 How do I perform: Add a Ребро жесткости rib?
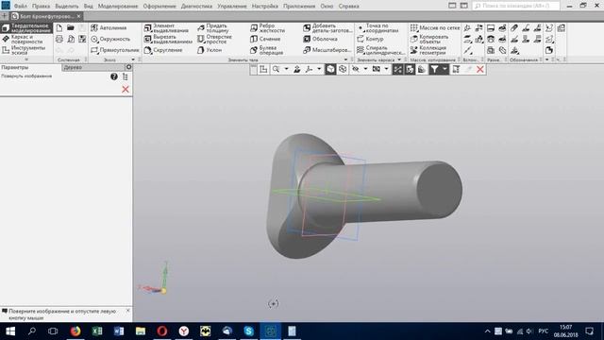pos(268,27)
